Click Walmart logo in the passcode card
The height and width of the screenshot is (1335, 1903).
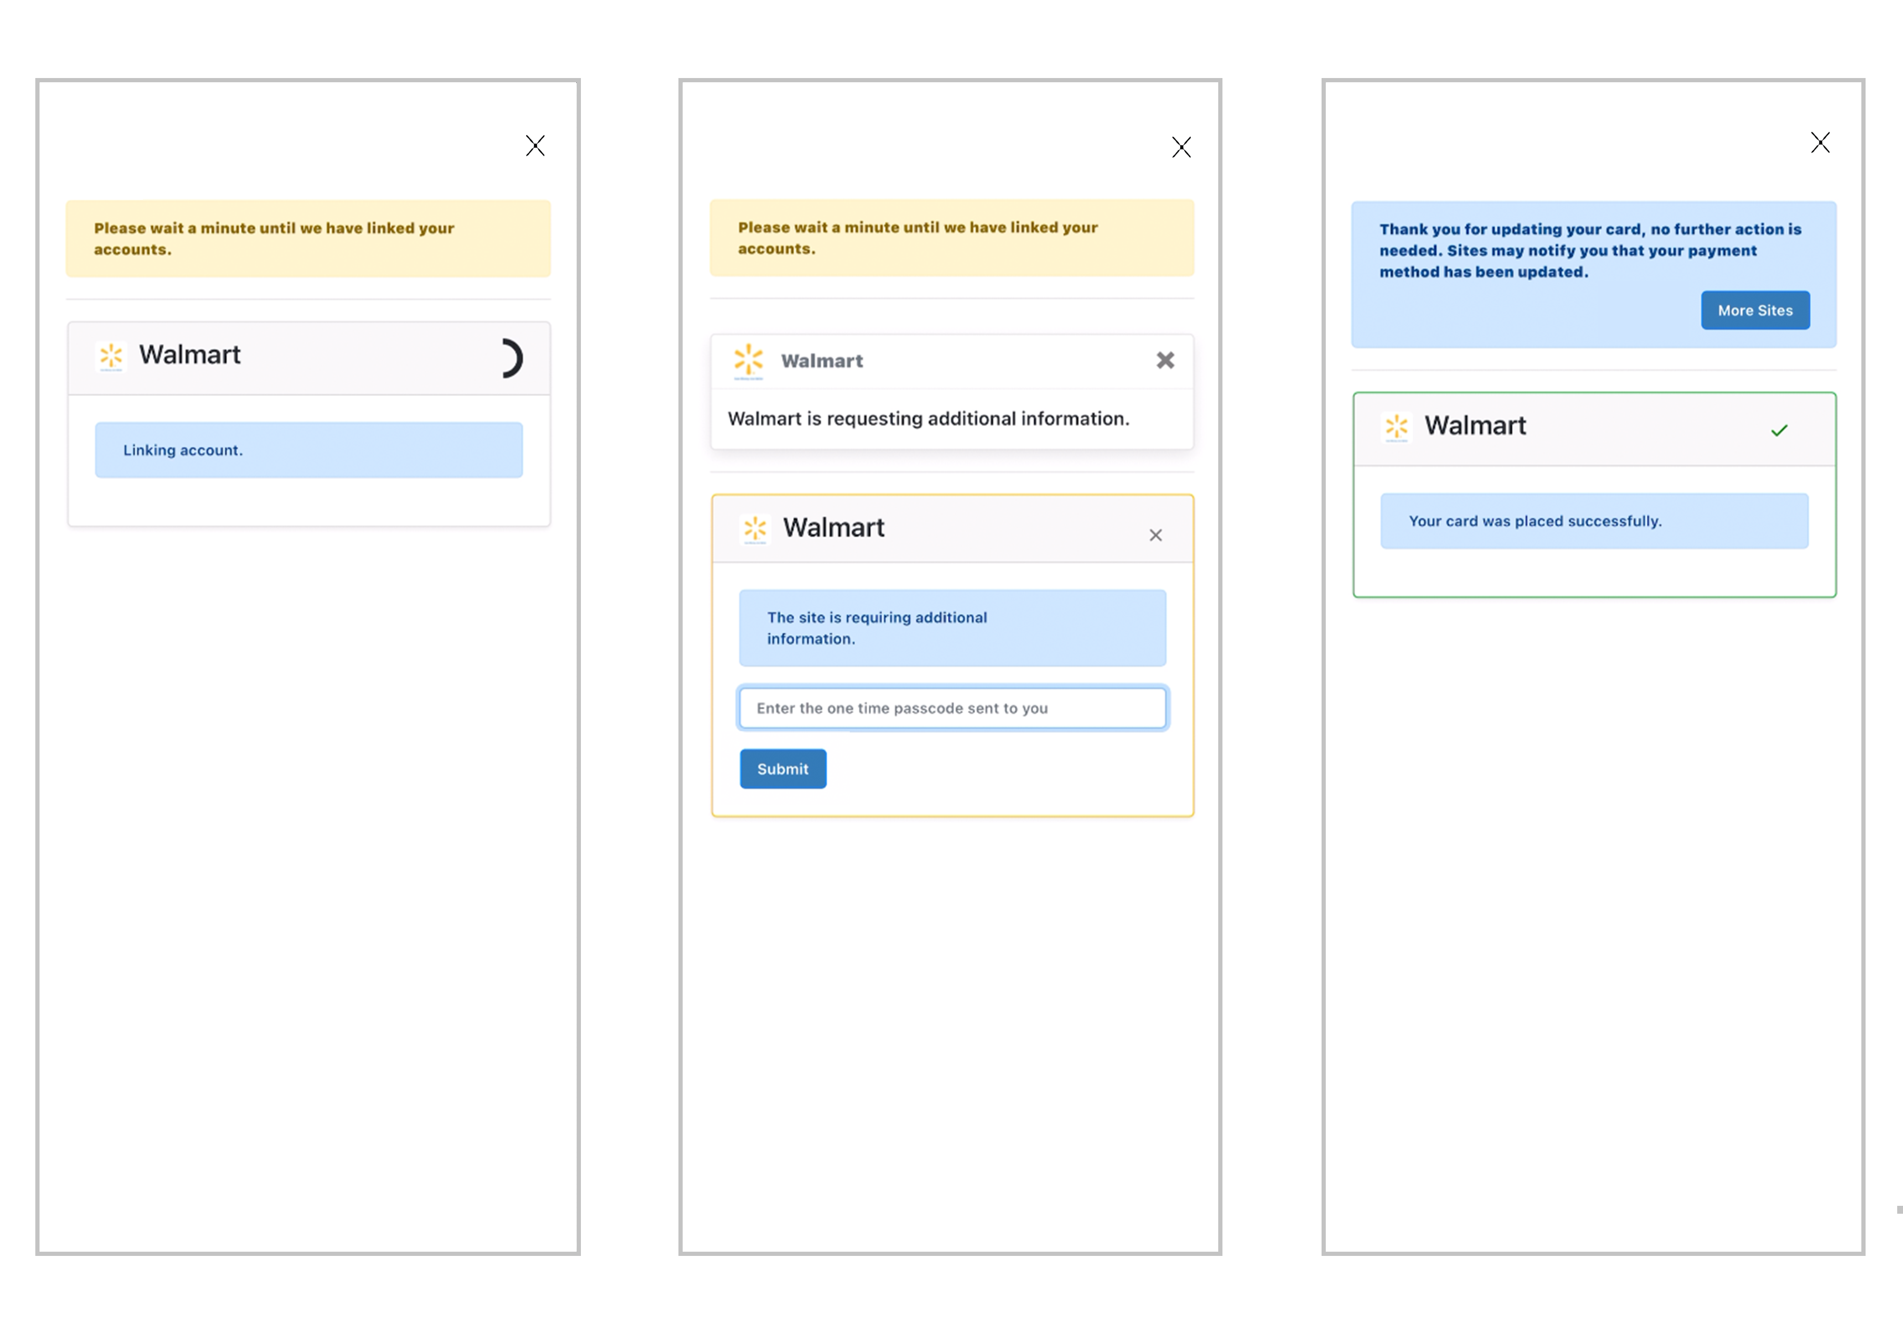pos(755,529)
